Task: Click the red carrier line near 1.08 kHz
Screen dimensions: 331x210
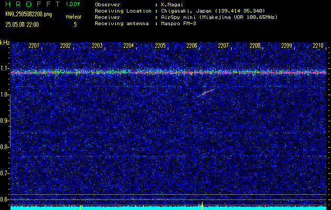Action: coord(168,72)
